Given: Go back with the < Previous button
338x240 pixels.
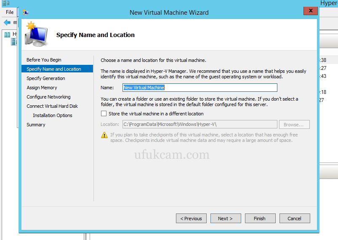Looking at the screenshot, I should (191, 219).
